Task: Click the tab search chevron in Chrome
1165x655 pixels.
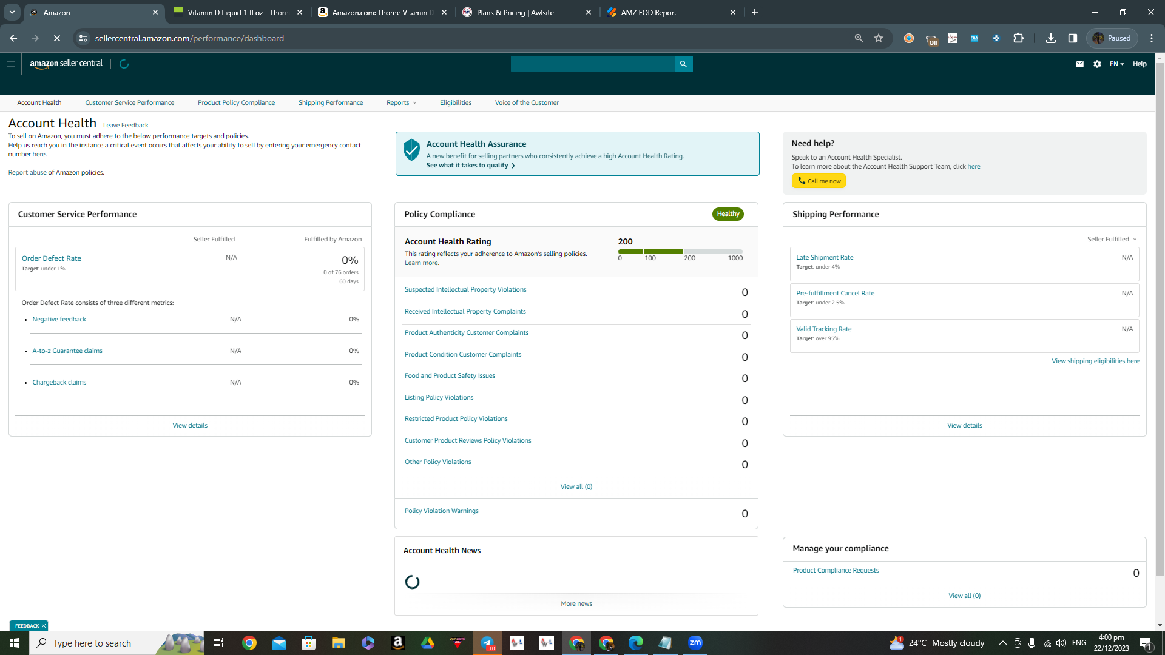Action: pyautogui.click(x=12, y=12)
